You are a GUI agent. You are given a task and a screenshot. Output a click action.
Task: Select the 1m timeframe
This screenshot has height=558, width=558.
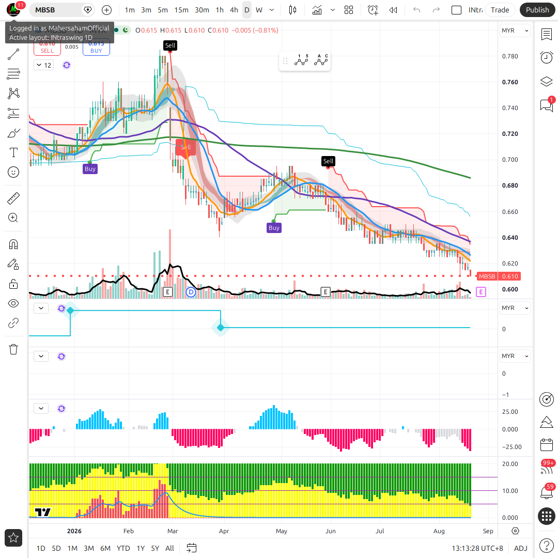tap(130, 10)
